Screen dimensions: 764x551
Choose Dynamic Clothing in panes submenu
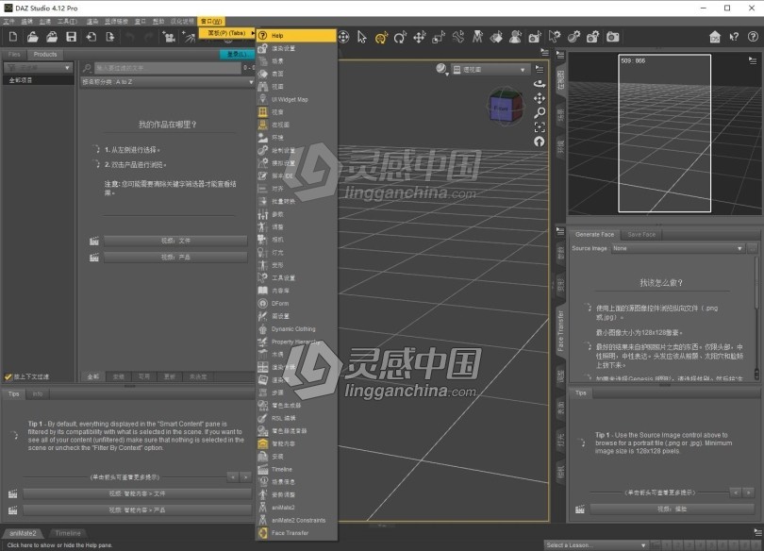pyautogui.click(x=296, y=329)
